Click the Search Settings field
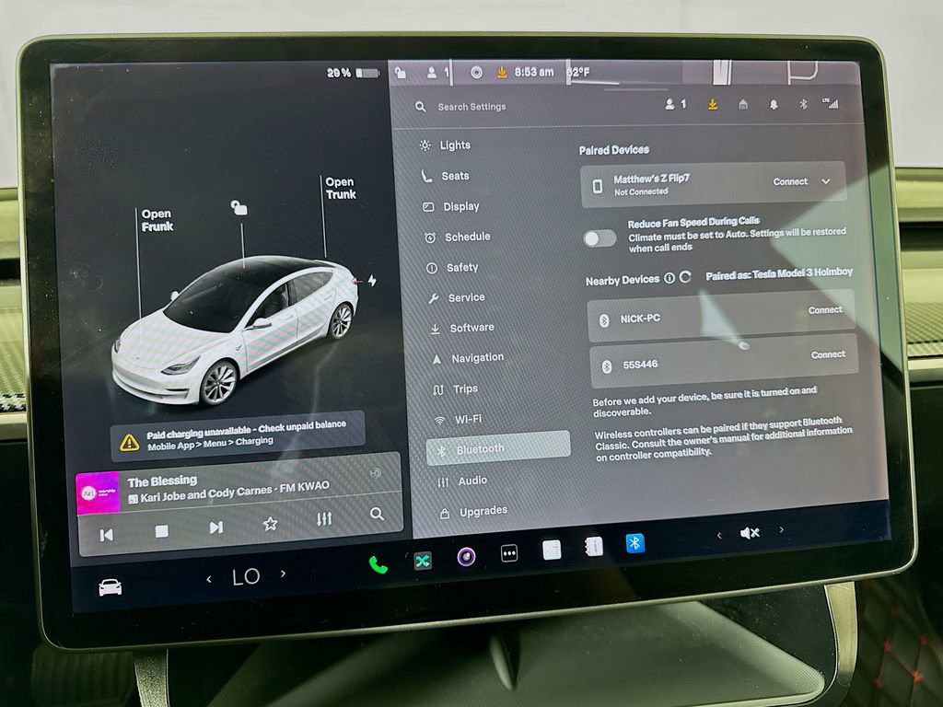The width and height of the screenshot is (943, 707). pyautogui.click(x=472, y=107)
